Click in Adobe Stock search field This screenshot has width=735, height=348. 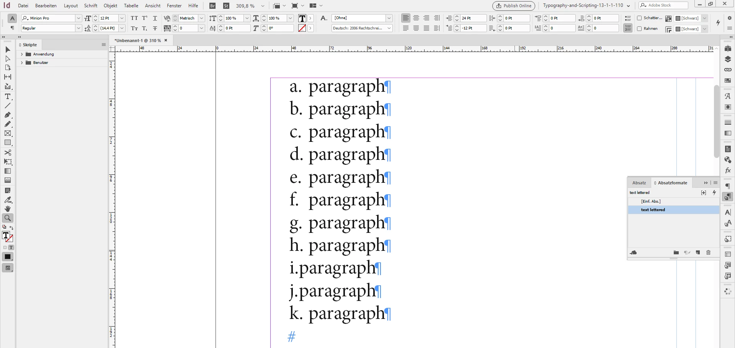coord(663,5)
